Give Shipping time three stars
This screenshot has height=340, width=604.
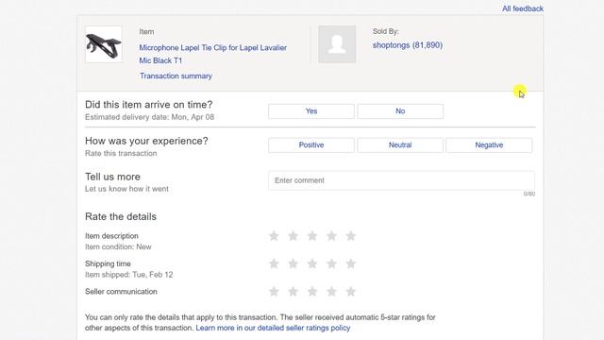312,263
